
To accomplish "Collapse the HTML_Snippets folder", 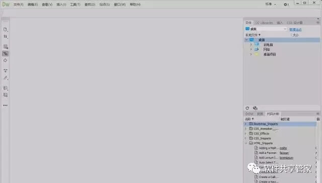I will (x=246, y=143).
